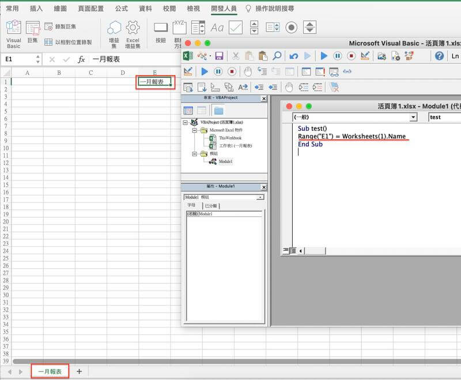Switch to the 公式 ribbon tab
The height and width of the screenshot is (380, 461).
pyautogui.click(x=122, y=9)
